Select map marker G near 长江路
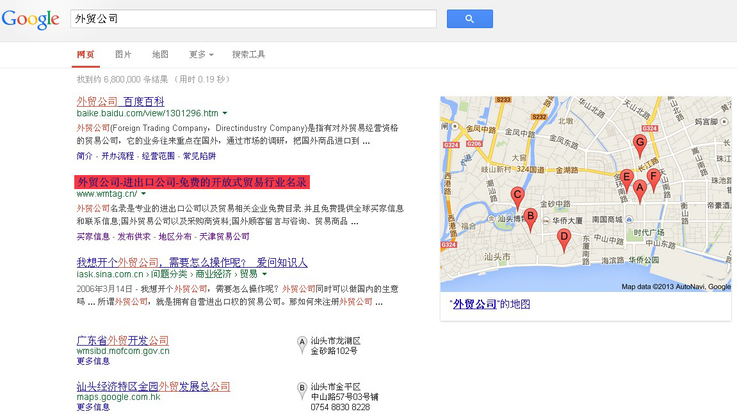 [639, 144]
